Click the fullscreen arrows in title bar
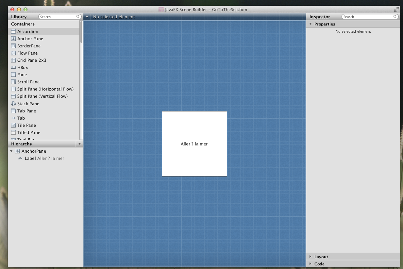403x269 pixels. point(396,9)
